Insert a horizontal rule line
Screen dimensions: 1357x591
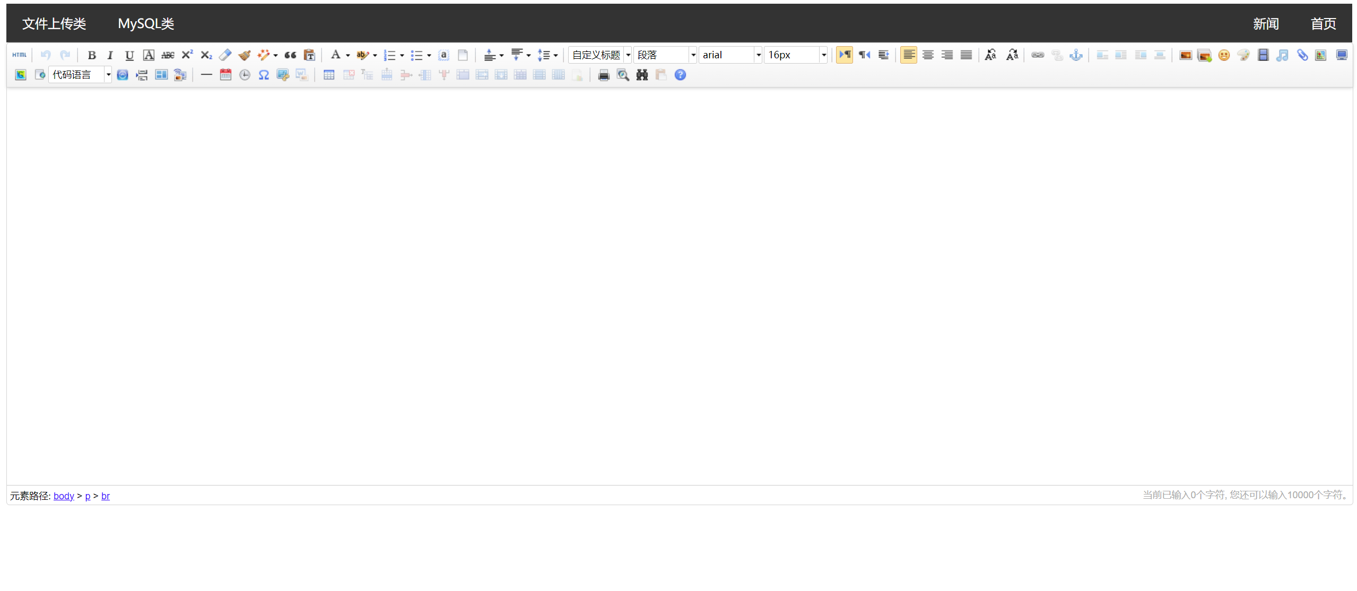(x=206, y=75)
